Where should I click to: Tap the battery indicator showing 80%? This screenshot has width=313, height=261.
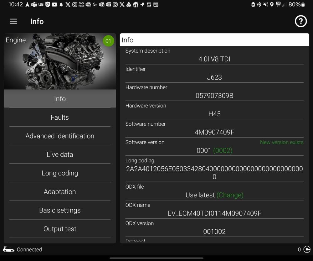297,4
